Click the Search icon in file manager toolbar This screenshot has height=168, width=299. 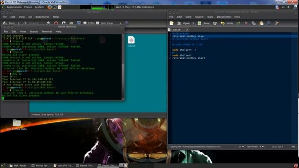(x=127, y=23)
